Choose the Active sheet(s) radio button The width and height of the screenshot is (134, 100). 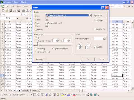point(36,52)
